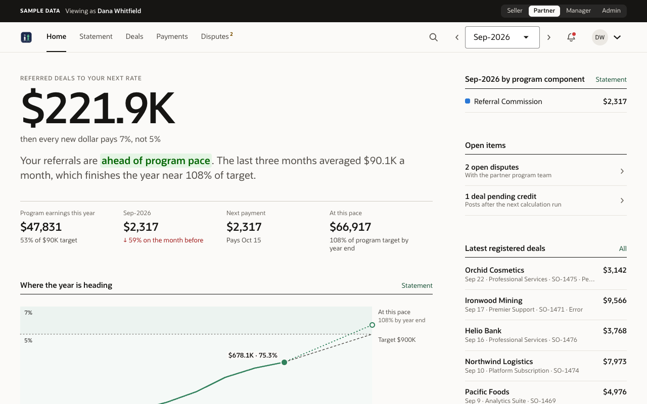
Task: Click the $47,831 program earnings value
Action: [41, 227]
